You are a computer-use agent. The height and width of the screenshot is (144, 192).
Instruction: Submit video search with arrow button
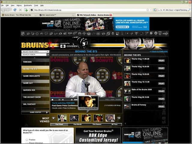pyautogui.click(x=48, y=55)
